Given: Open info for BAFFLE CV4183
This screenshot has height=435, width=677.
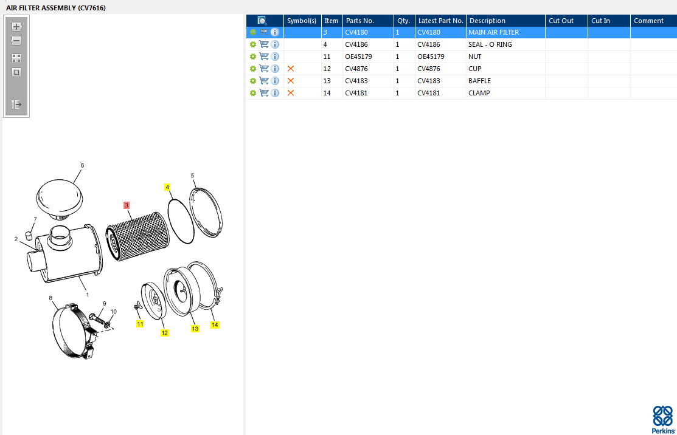Looking at the screenshot, I should (275, 81).
